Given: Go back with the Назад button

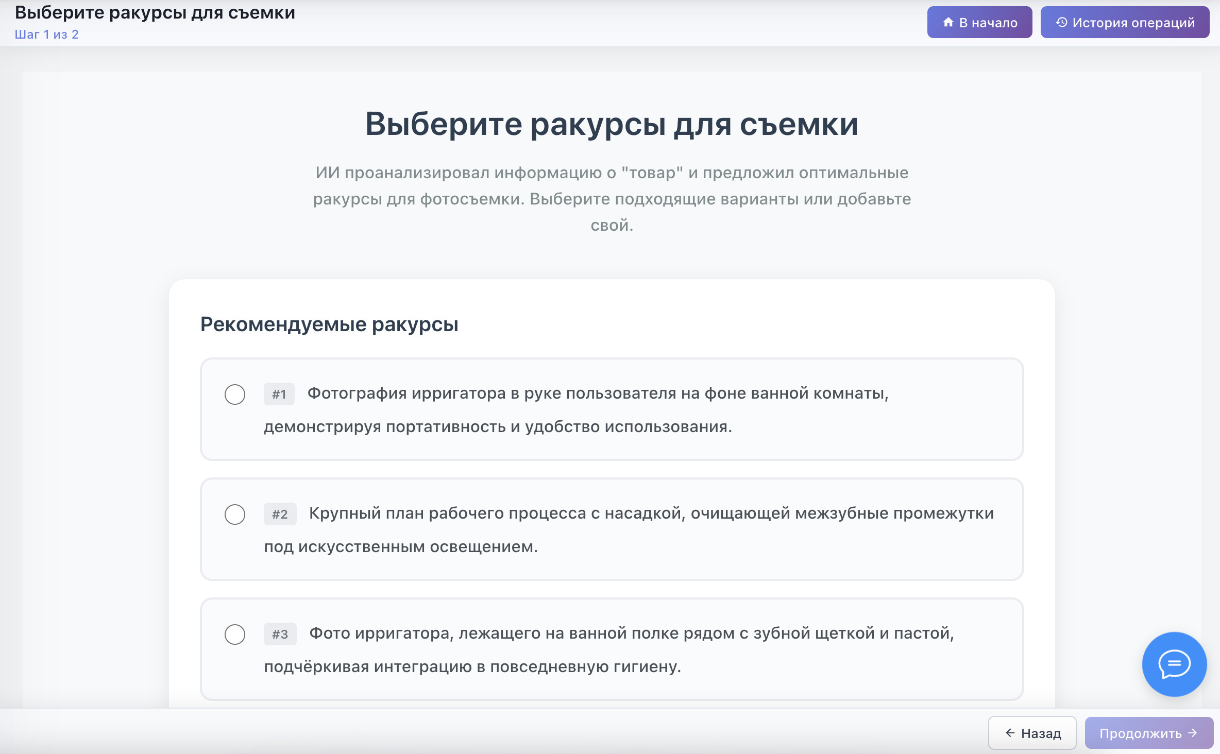Looking at the screenshot, I should pyautogui.click(x=1032, y=733).
